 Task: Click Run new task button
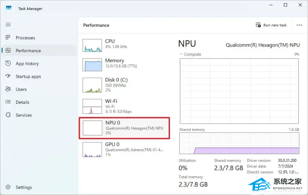click(271, 25)
